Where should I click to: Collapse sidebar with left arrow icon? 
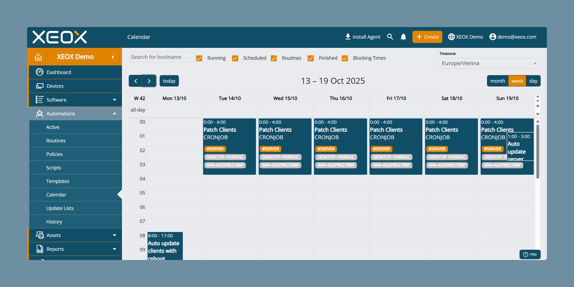coord(113,57)
